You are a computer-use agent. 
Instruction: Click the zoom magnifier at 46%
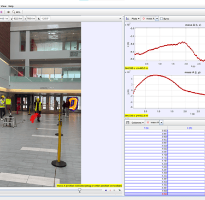click(x=16, y=12)
